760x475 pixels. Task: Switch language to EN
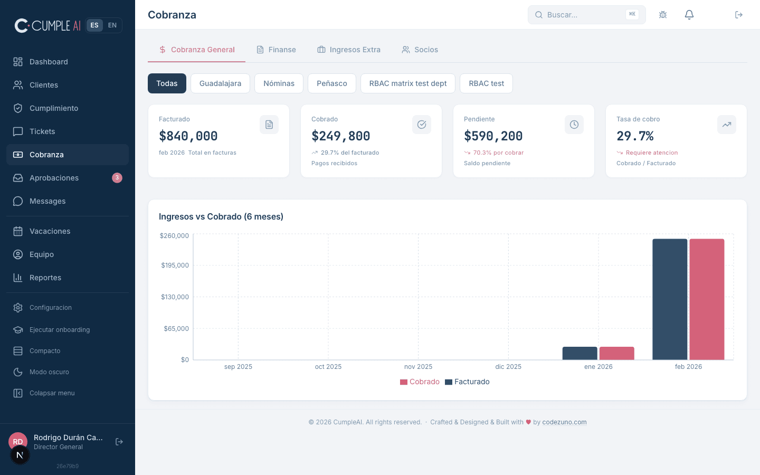tap(112, 25)
